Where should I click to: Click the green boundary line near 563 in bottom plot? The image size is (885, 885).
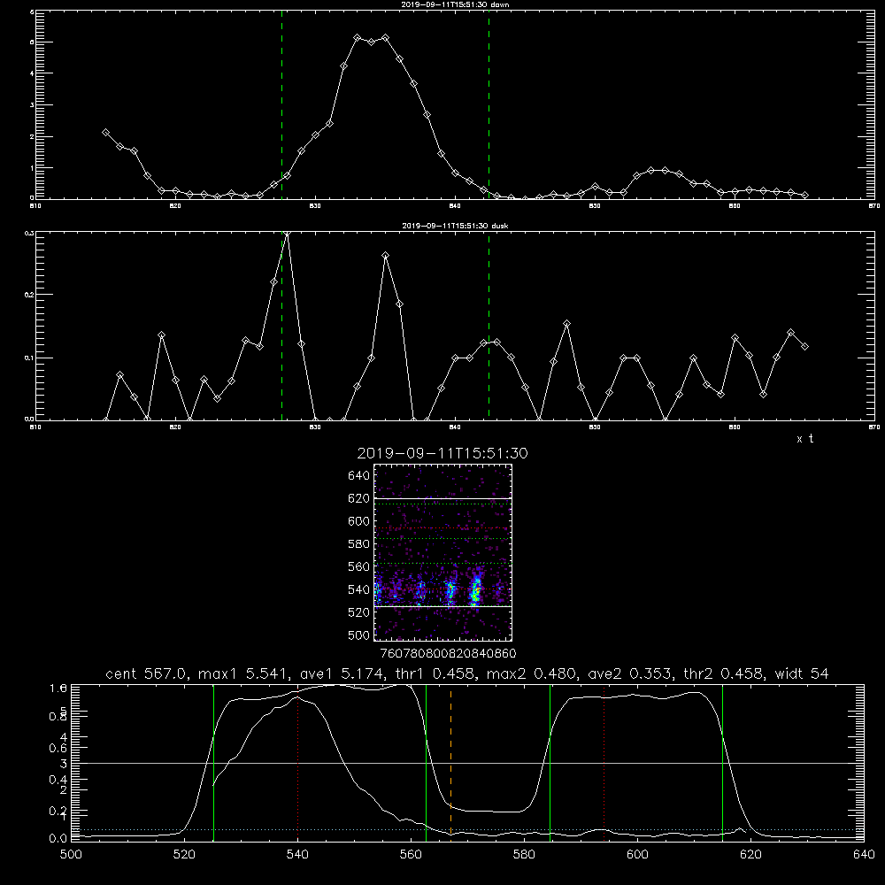[x=426, y=762]
